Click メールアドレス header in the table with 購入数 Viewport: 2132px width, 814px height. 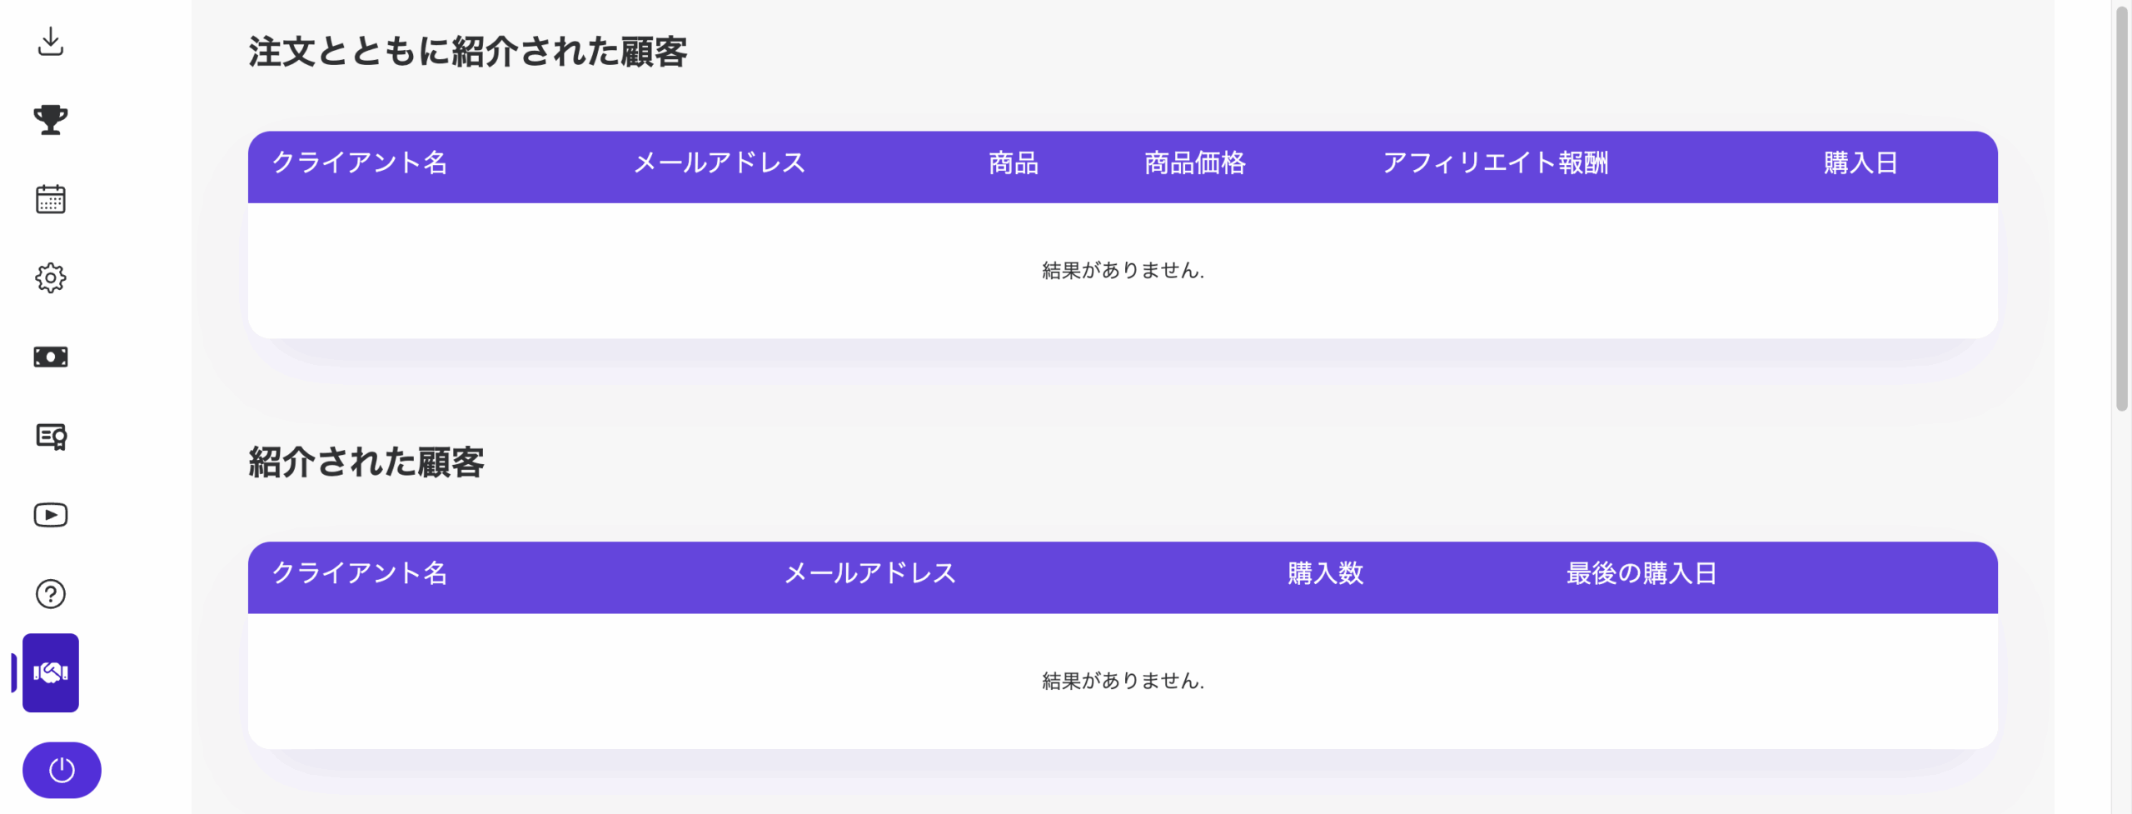pos(870,573)
